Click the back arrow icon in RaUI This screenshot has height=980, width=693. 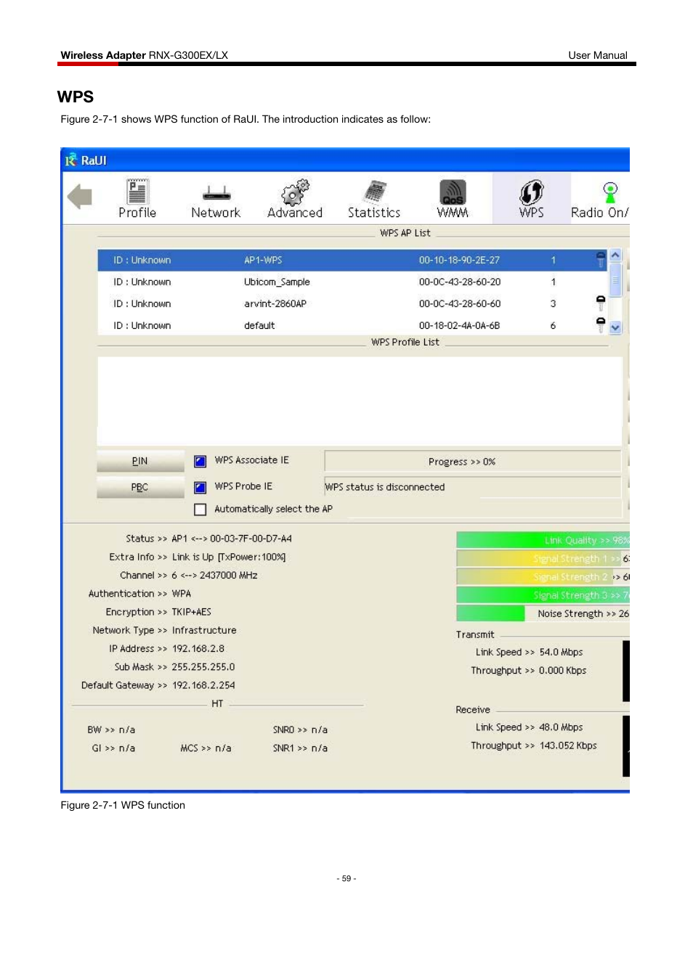click(80, 196)
